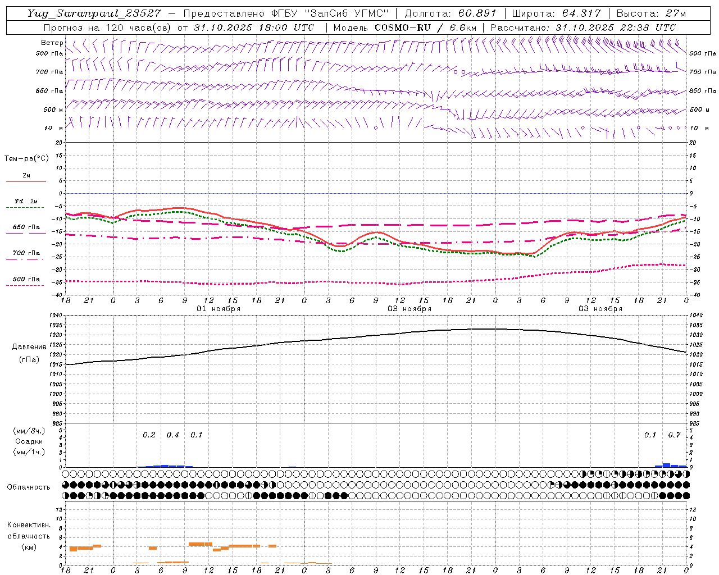Click the (гПа) unit under Давление
This screenshot has width=719, height=575.
[29, 359]
